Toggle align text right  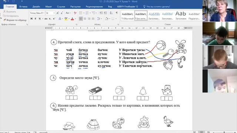(x=89, y=19)
